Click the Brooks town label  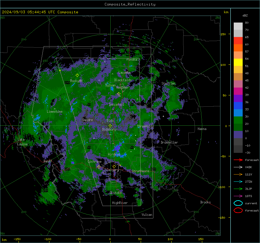(205, 202)
